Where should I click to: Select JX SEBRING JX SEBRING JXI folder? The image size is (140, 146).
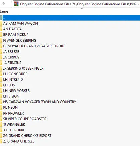coord(24,68)
